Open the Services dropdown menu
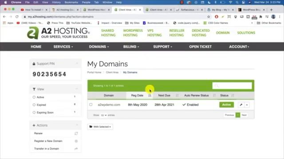This screenshot has height=159, width=284. 63,47
